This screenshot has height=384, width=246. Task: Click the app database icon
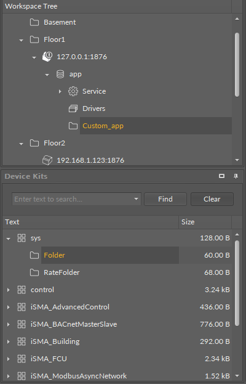point(60,74)
